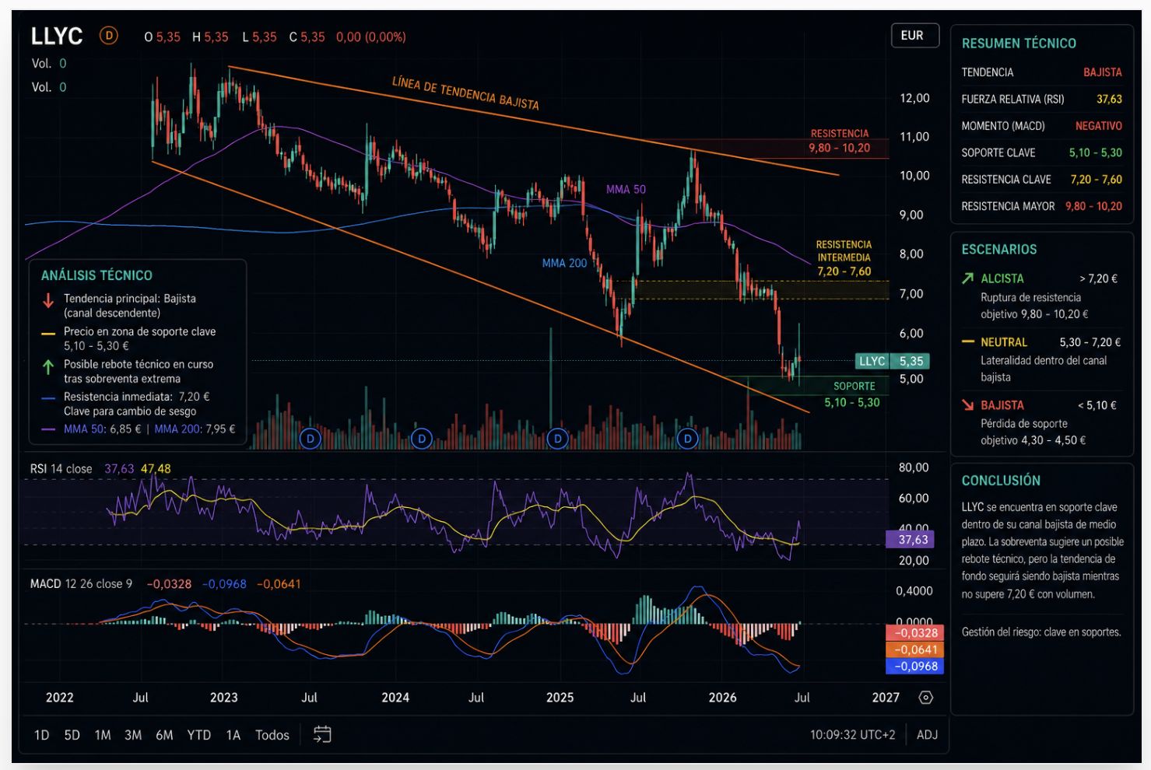
Task: Click the BAJISTA scenario title
Action: 1002,405
